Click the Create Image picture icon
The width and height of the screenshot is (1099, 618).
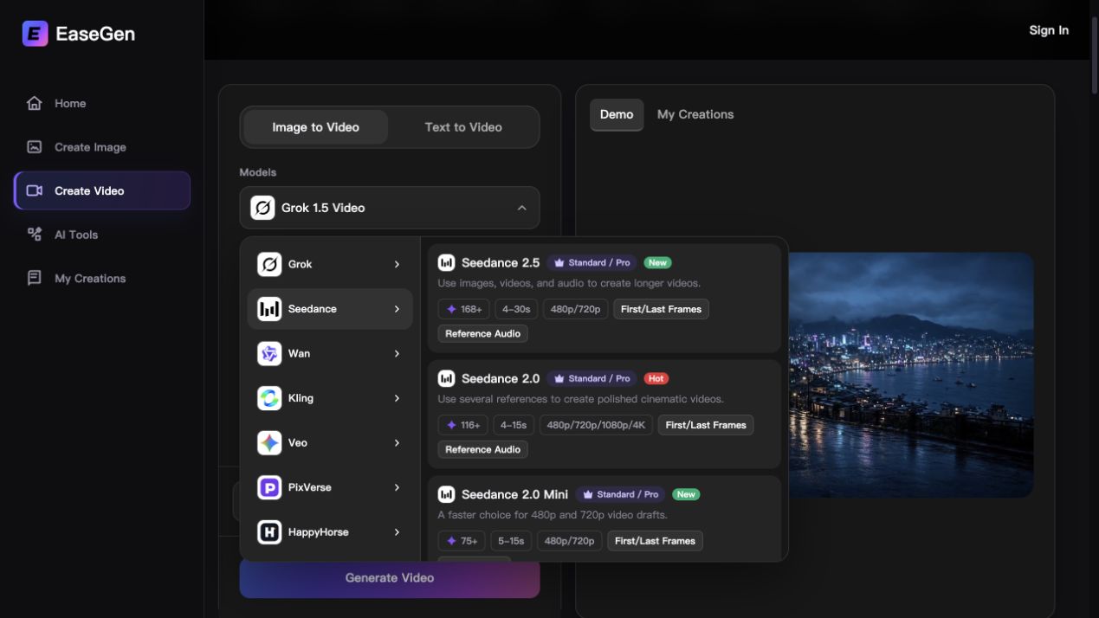(x=35, y=147)
